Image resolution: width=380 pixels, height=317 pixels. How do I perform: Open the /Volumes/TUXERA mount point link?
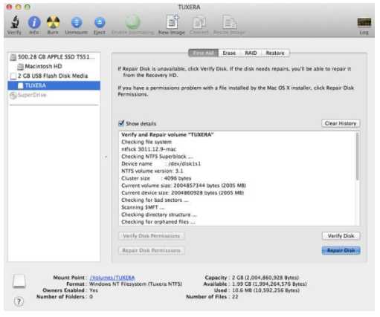(x=112, y=278)
